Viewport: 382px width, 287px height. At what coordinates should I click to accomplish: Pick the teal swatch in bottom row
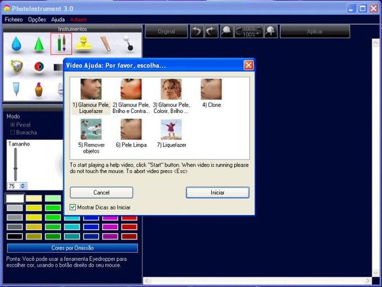pyautogui.click(x=72, y=236)
